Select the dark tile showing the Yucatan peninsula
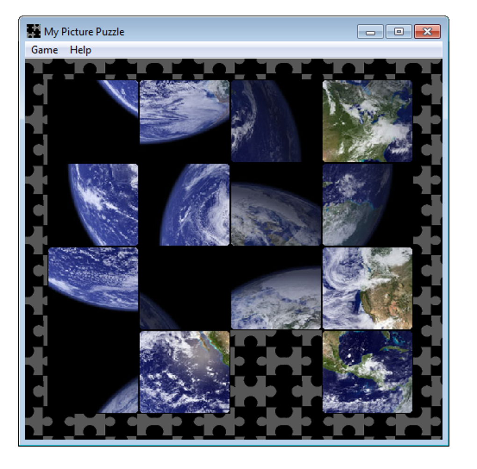The height and width of the screenshot is (469, 477). point(367,204)
